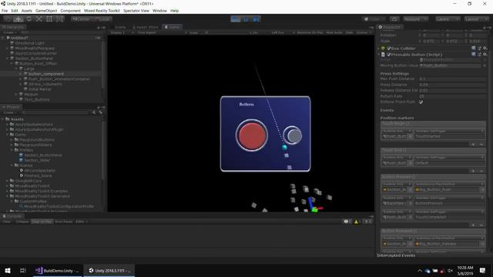Toggle Error Pause in Console
This screenshot has height=277, width=493.
[x=64, y=222]
